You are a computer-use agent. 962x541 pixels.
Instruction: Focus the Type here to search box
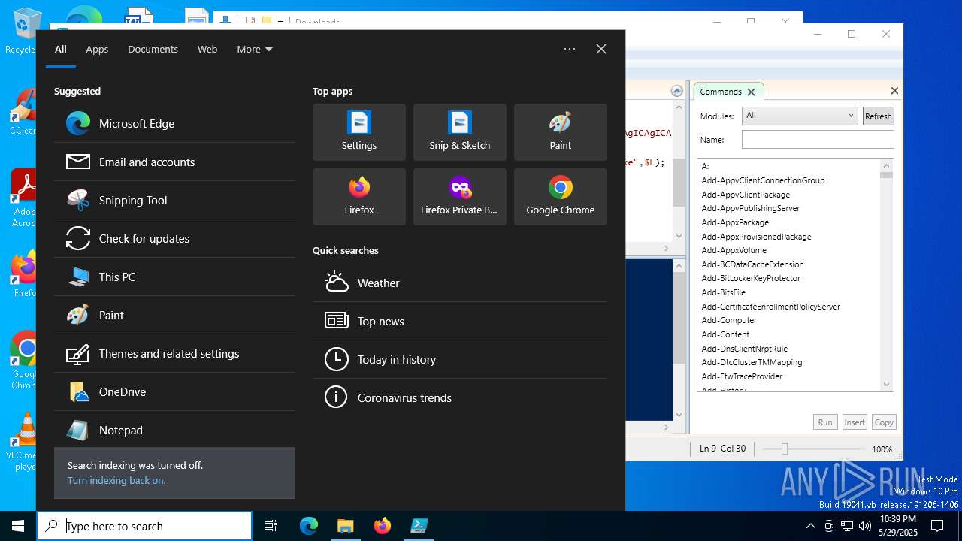click(144, 526)
